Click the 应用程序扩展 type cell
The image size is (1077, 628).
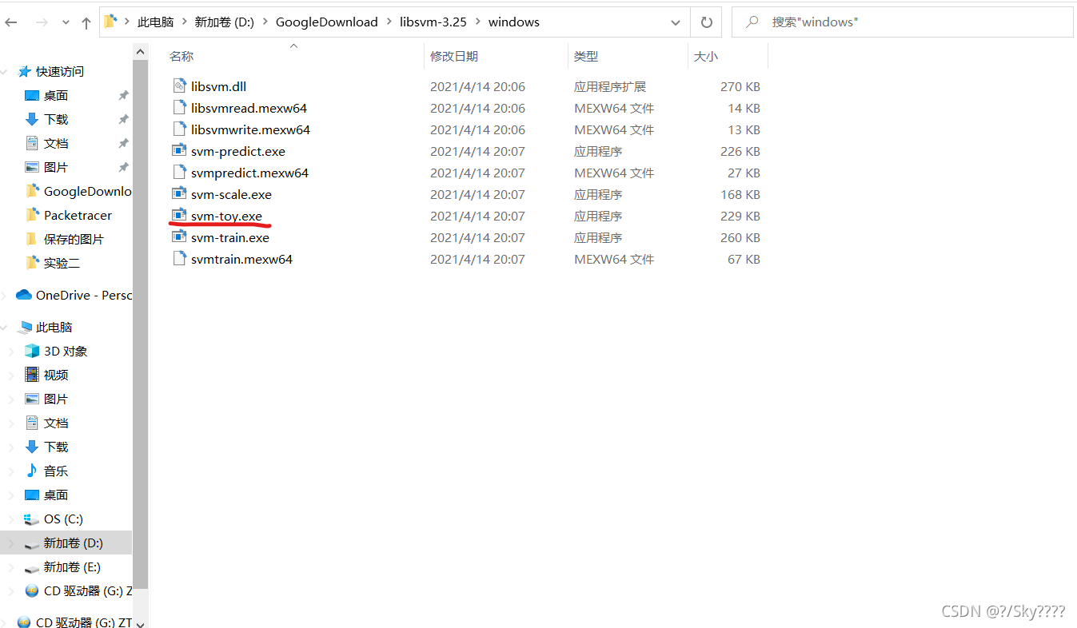610,86
